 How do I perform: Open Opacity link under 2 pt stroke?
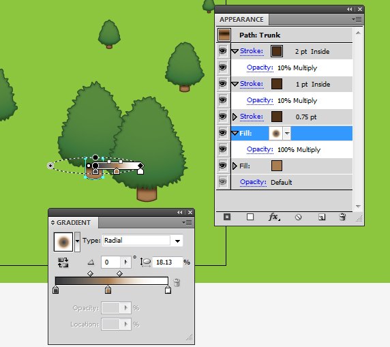[x=260, y=67]
